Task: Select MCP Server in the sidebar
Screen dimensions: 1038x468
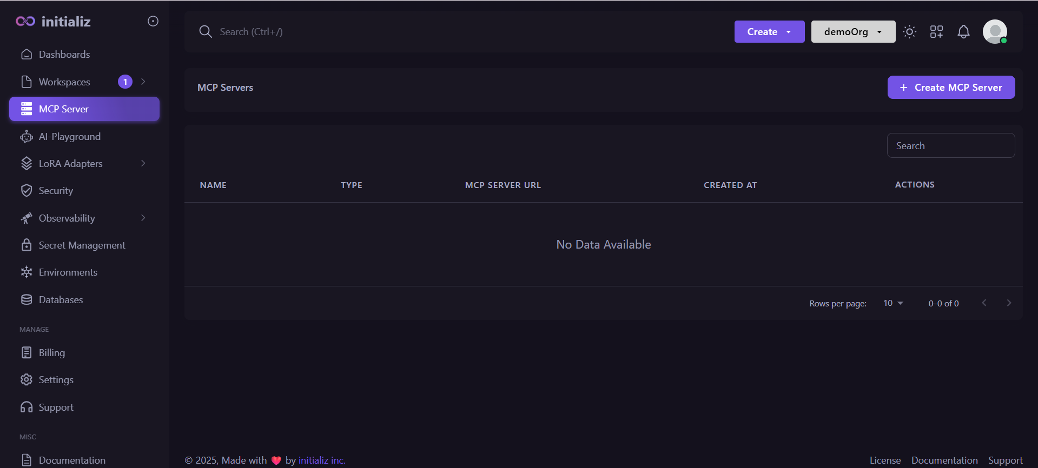Action: (84, 109)
